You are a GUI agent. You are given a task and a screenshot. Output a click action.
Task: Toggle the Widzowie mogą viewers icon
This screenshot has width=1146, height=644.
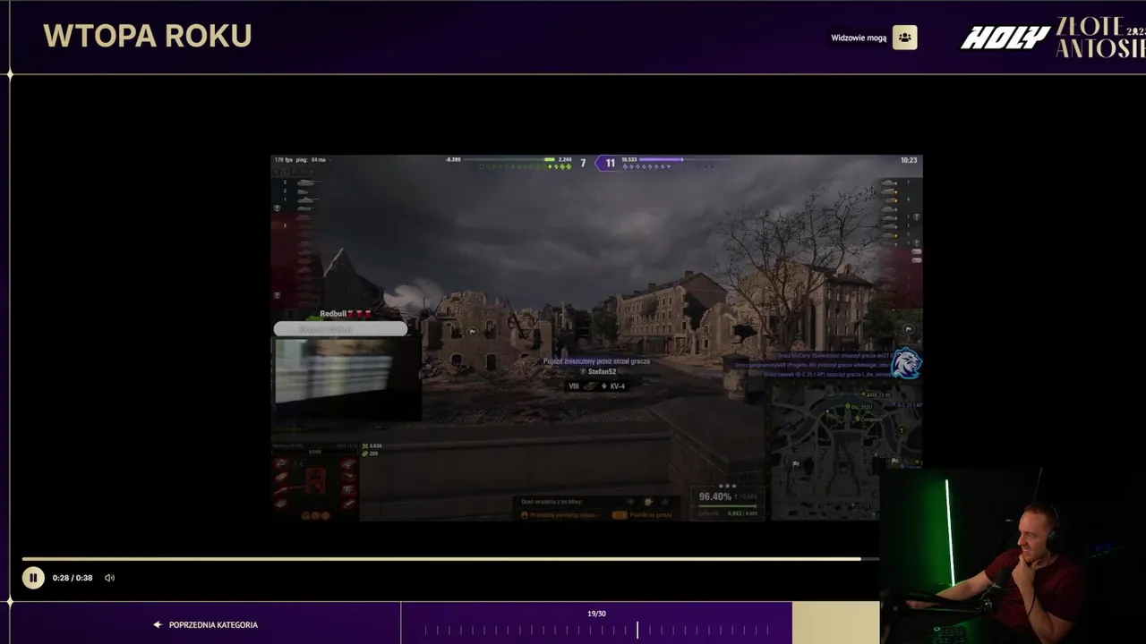[x=905, y=38]
